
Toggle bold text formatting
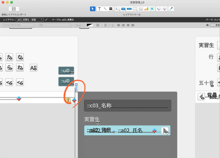pos(105,25)
